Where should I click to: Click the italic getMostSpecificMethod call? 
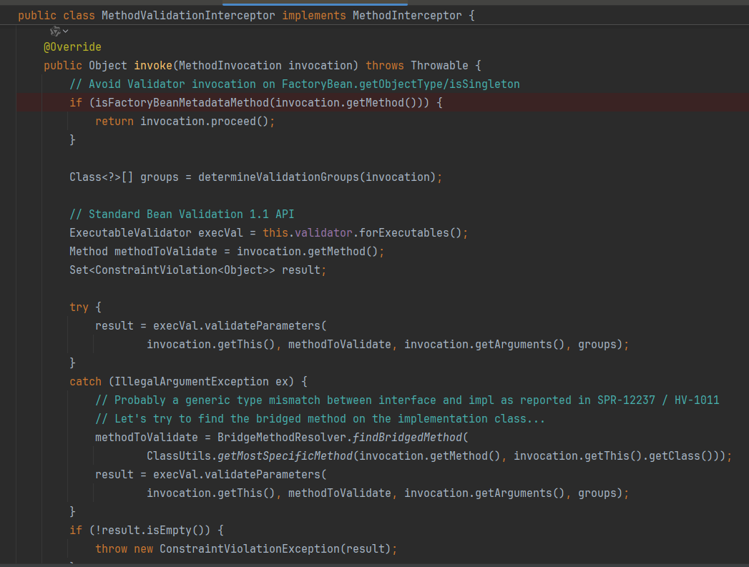point(285,456)
